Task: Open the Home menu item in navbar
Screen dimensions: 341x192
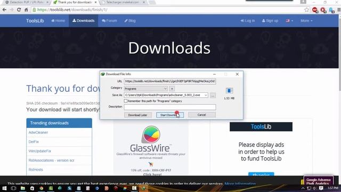Action: (x=58, y=21)
